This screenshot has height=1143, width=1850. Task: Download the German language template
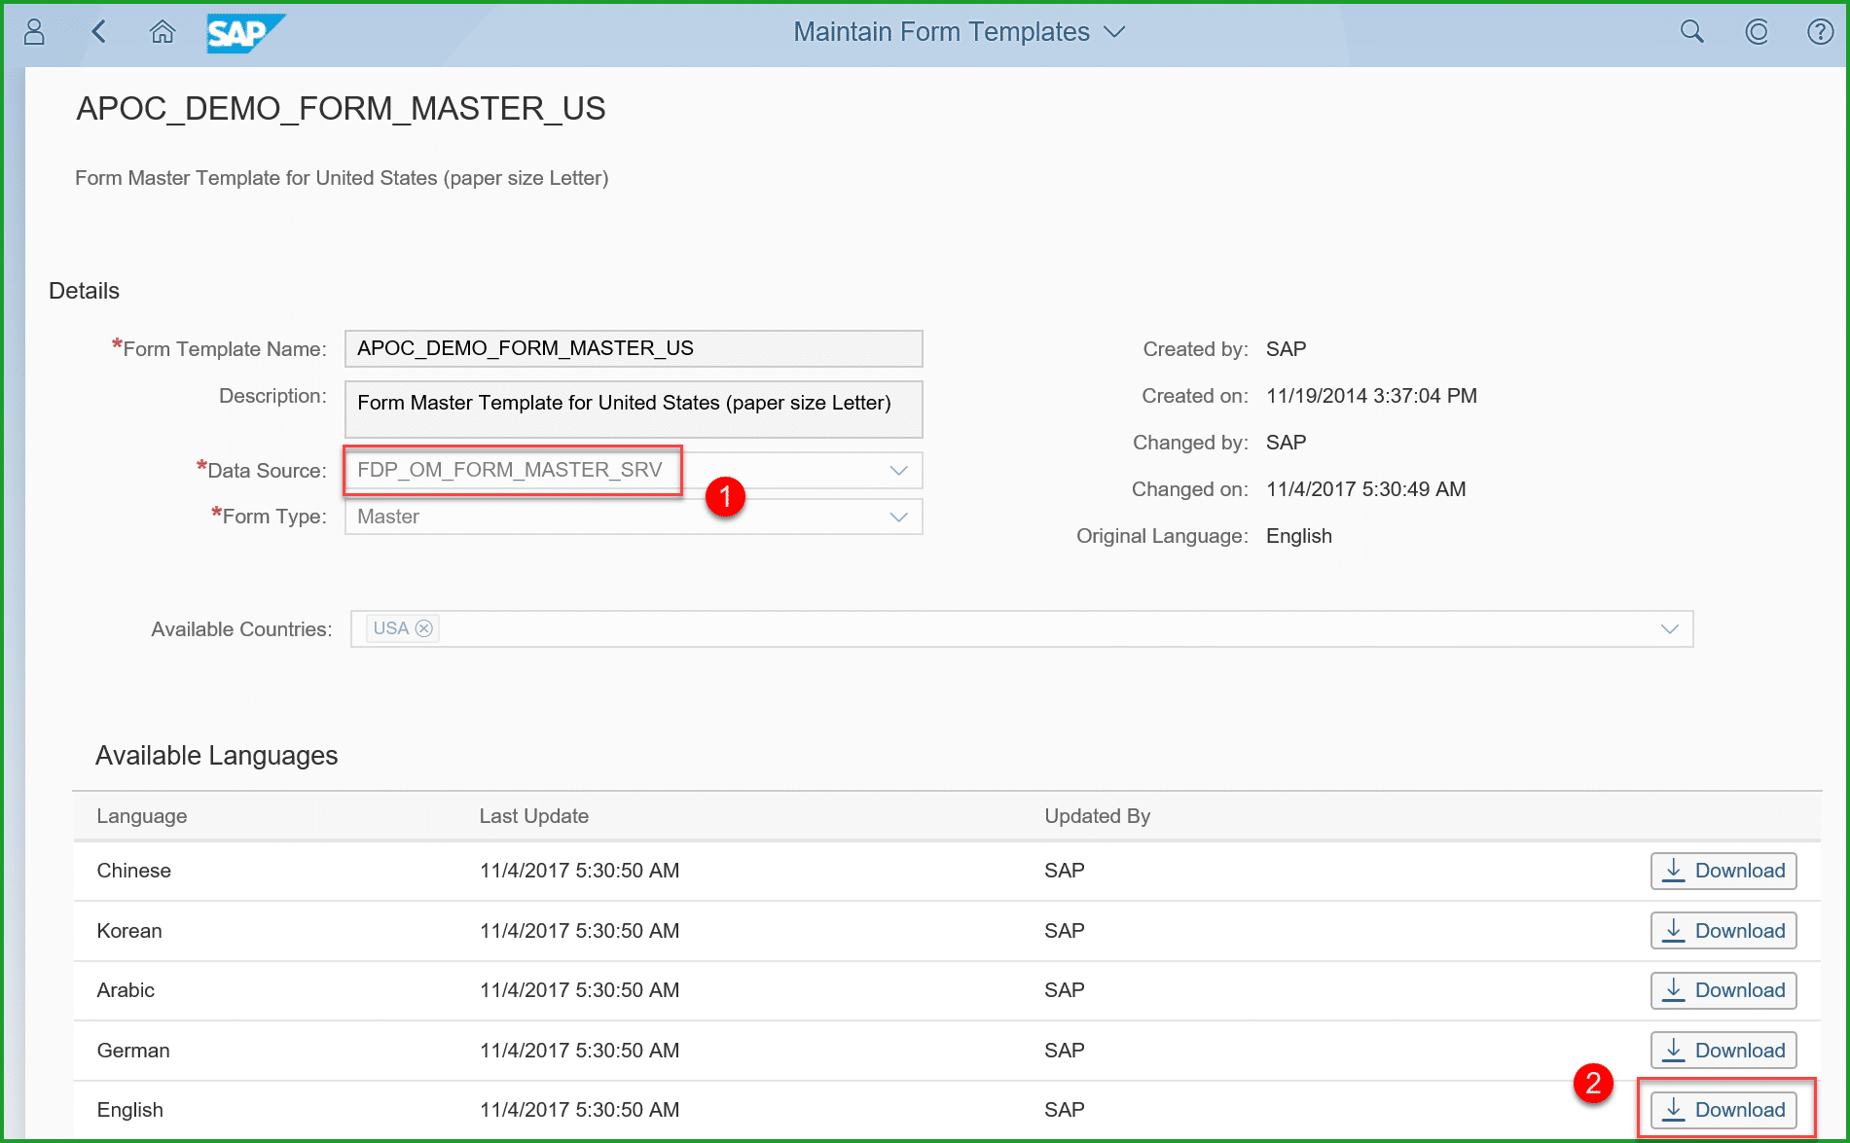(x=1723, y=1051)
